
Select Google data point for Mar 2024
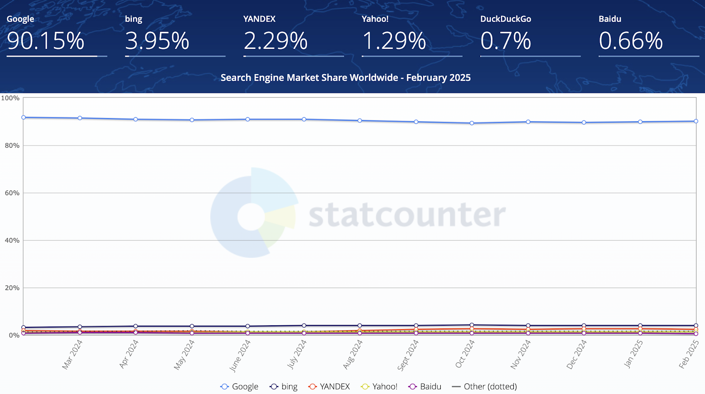[x=80, y=118]
